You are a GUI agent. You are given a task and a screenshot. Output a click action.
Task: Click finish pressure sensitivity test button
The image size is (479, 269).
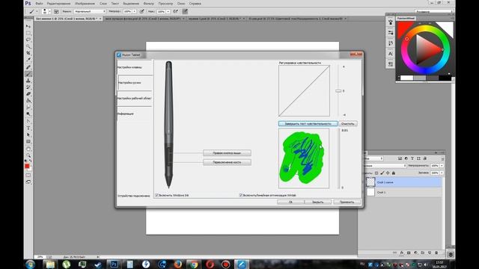308,123
